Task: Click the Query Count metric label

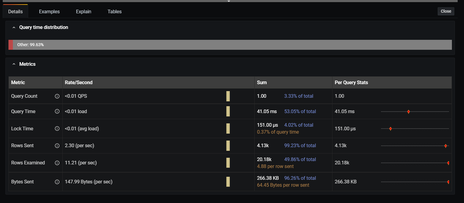Action: pos(24,96)
